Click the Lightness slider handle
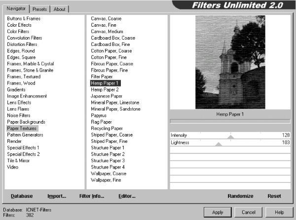 (x=219, y=144)
